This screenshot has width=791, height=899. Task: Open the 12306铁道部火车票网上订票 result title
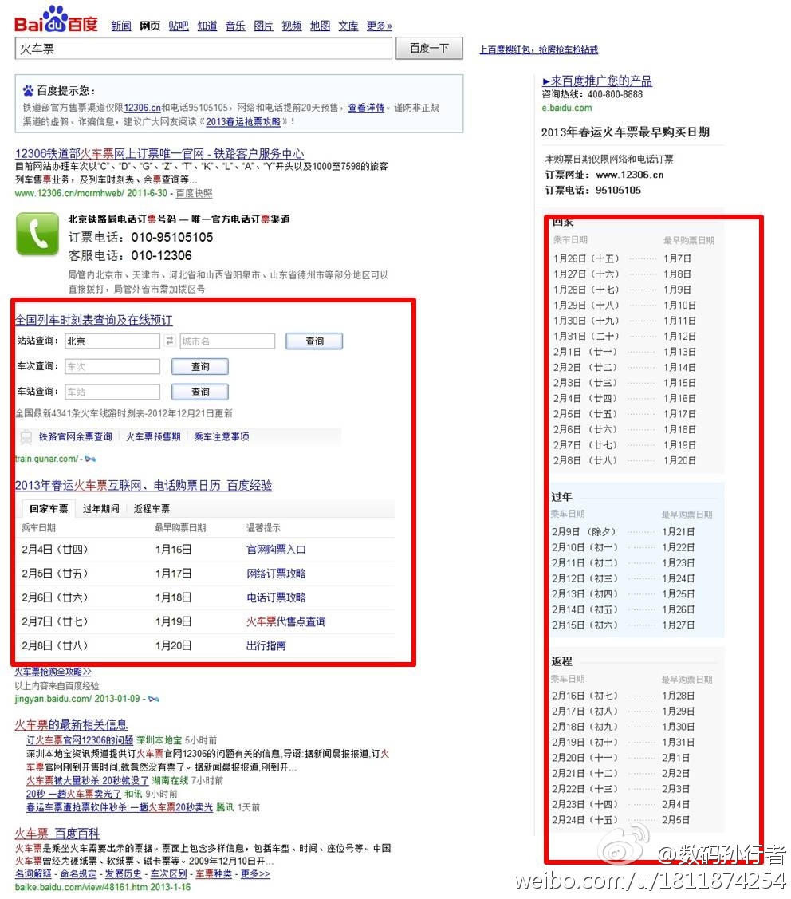point(159,154)
